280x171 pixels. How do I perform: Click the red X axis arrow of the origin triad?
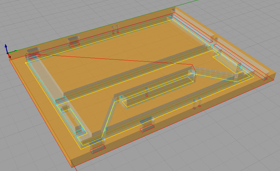[x=9, y=56]
